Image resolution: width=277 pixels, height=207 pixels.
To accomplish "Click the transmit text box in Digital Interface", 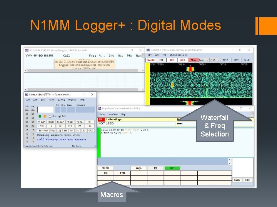I will [163, 161].
